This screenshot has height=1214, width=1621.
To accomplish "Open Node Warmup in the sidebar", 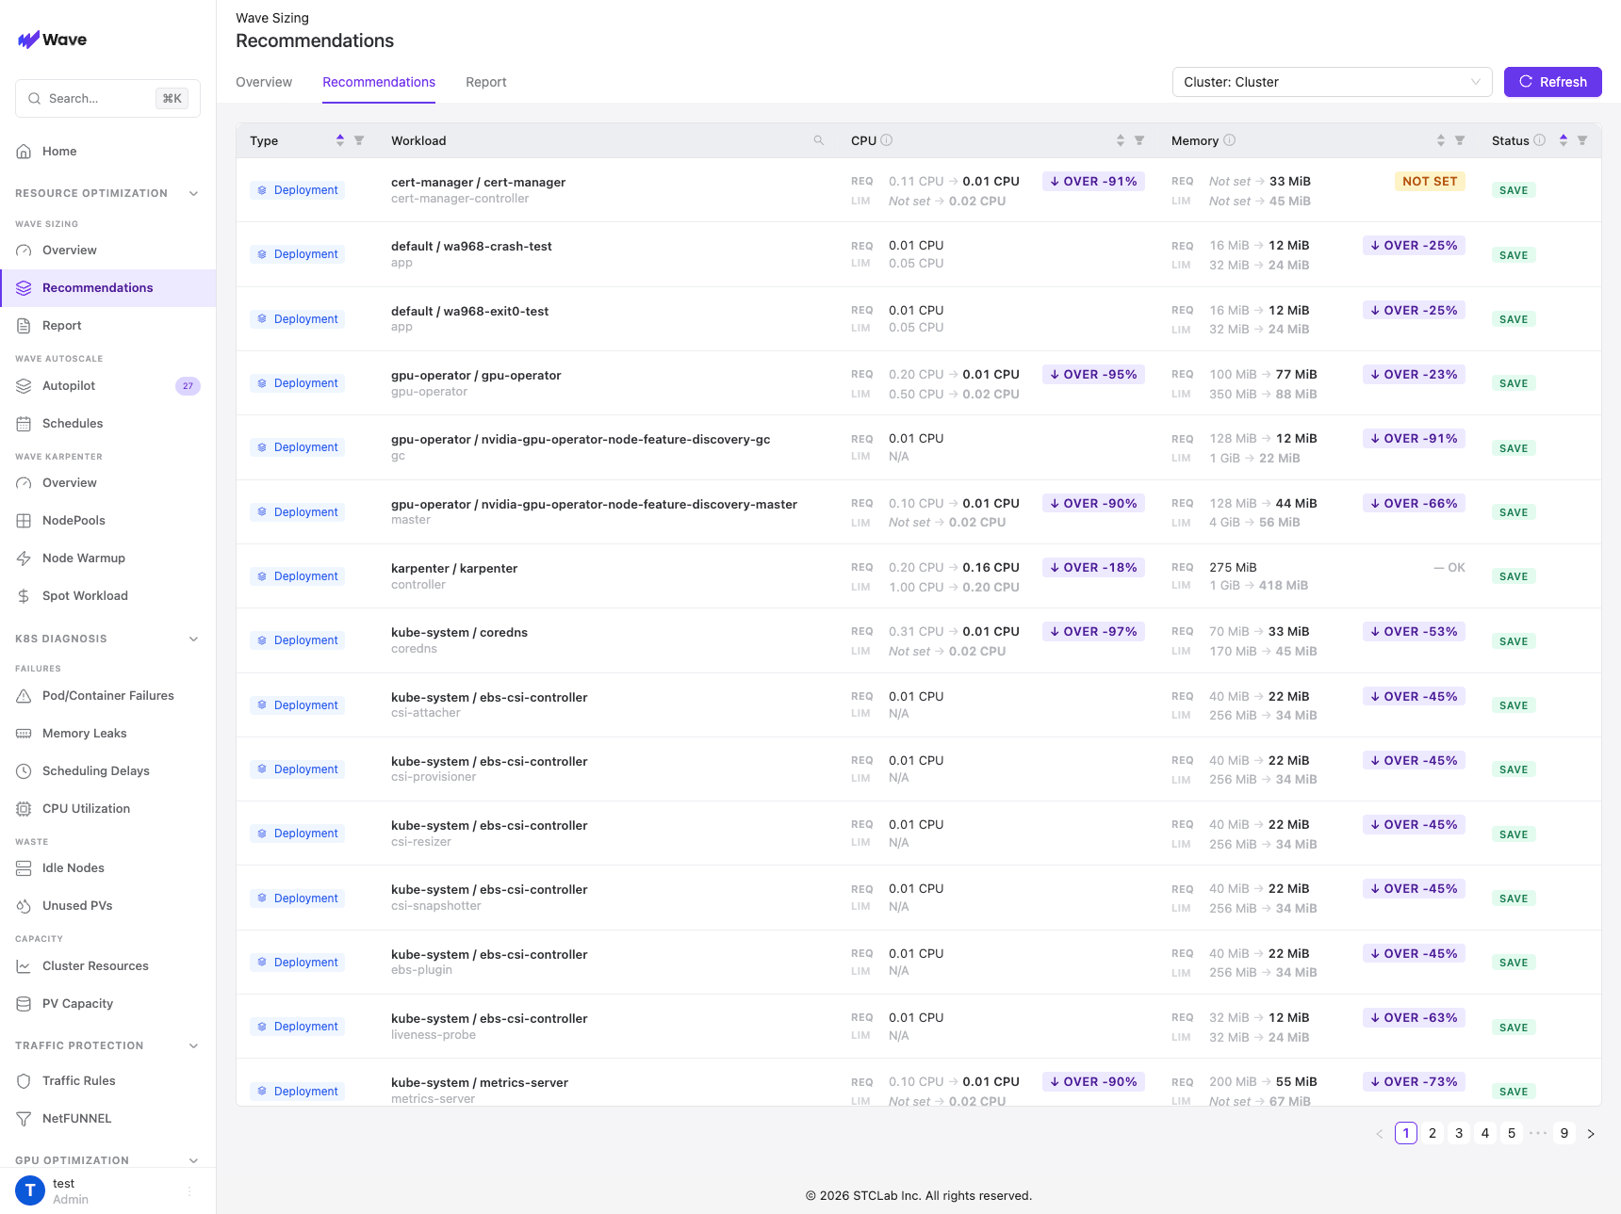I will [107, 558].
